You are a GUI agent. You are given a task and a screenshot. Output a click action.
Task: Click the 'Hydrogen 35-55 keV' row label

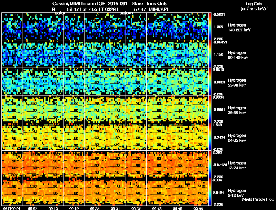237,110
